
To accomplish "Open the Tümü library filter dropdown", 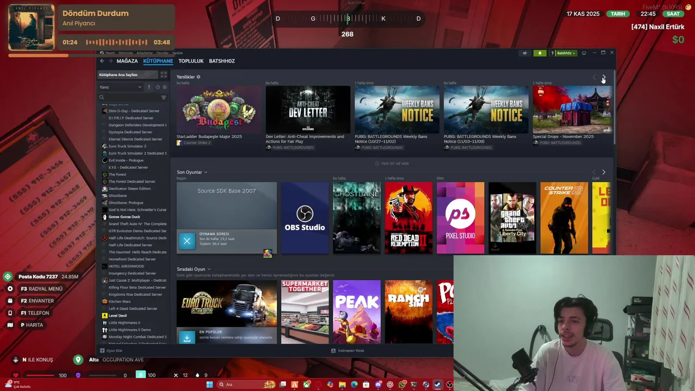I will click(x=120, y=87).
